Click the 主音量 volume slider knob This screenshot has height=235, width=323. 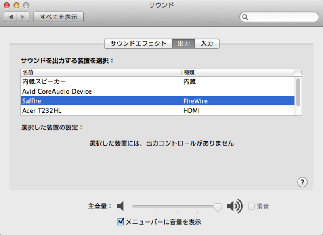(x=218, y=208)
